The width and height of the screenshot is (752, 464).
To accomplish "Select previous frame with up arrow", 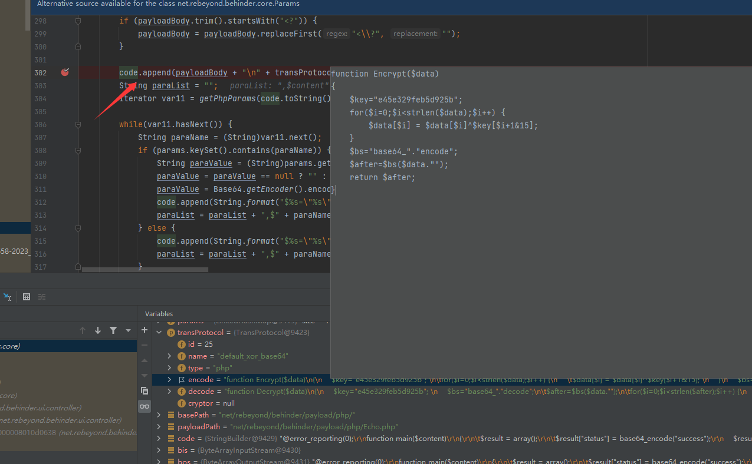I will tap(83, 330).
